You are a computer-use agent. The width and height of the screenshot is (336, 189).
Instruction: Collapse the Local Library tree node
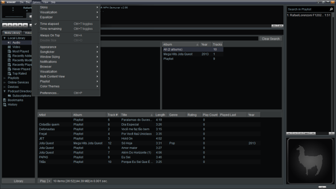click(x=4, y=38)
